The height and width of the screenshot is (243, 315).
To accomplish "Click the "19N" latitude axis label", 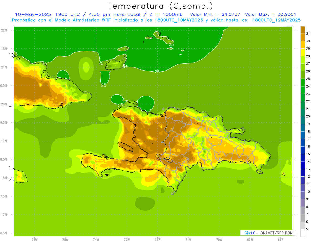I will (x=4, y=141).
